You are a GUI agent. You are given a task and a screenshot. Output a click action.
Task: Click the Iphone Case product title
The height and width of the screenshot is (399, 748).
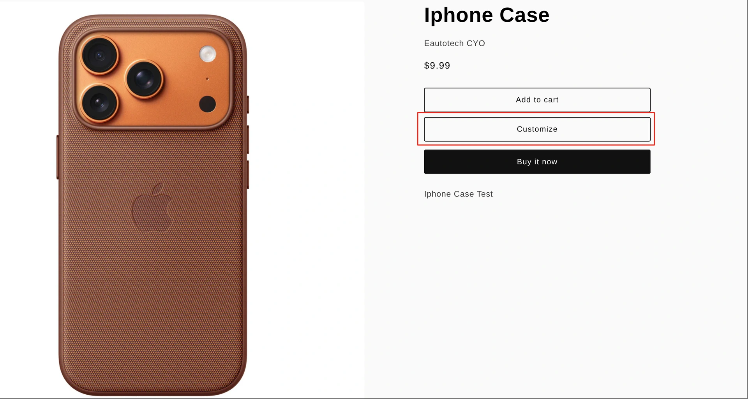pos(487,15)
